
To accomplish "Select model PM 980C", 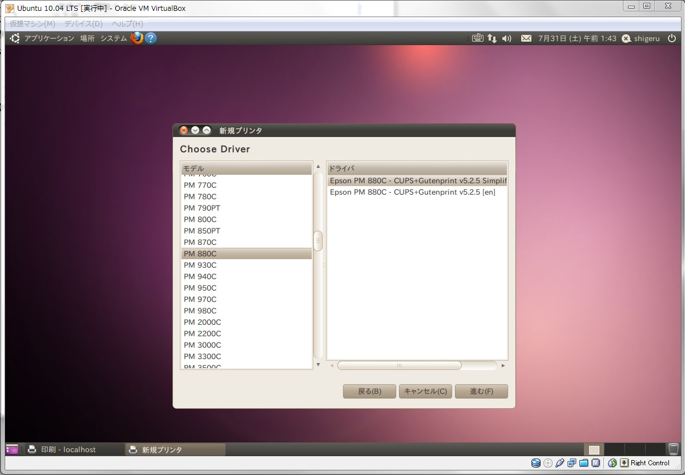I will tap(247, 311).
